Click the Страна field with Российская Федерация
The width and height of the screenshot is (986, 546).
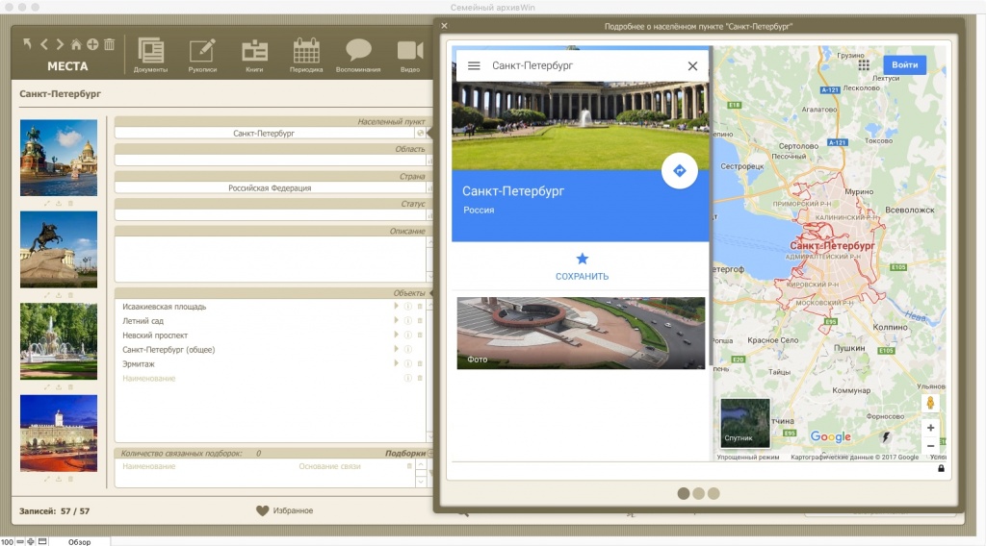(x=271, y=187)
